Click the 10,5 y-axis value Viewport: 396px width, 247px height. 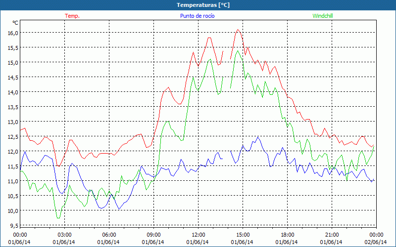(13, 196)
